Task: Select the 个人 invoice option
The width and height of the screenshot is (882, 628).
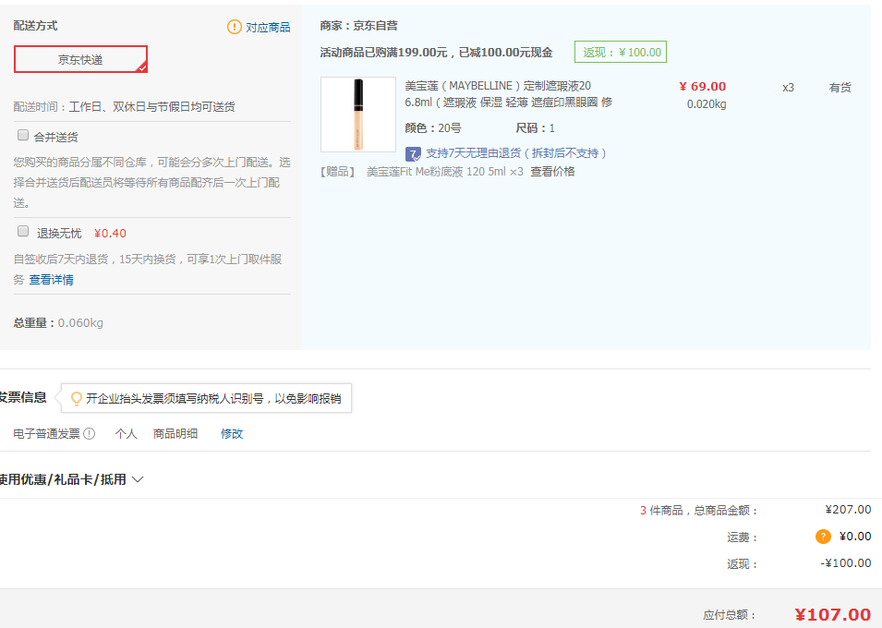Action: pyautogui.click(x=125, y=432)
